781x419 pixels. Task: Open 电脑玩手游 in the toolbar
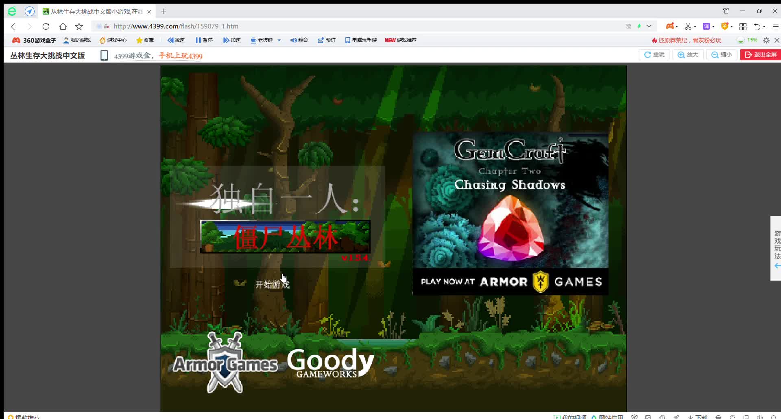point(361,40)
